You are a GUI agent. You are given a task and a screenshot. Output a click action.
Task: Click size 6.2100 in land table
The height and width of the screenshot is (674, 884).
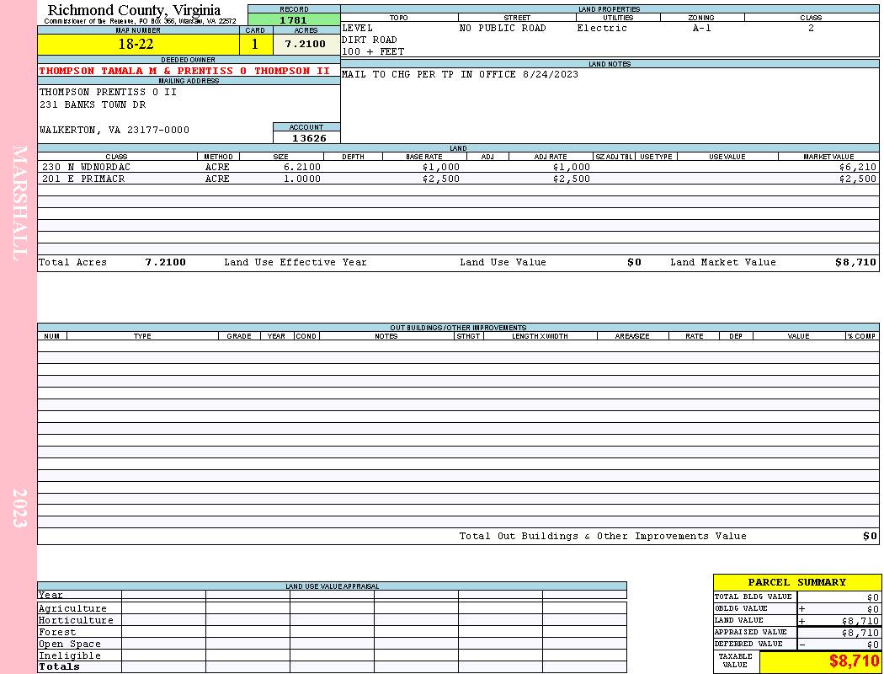302,168
